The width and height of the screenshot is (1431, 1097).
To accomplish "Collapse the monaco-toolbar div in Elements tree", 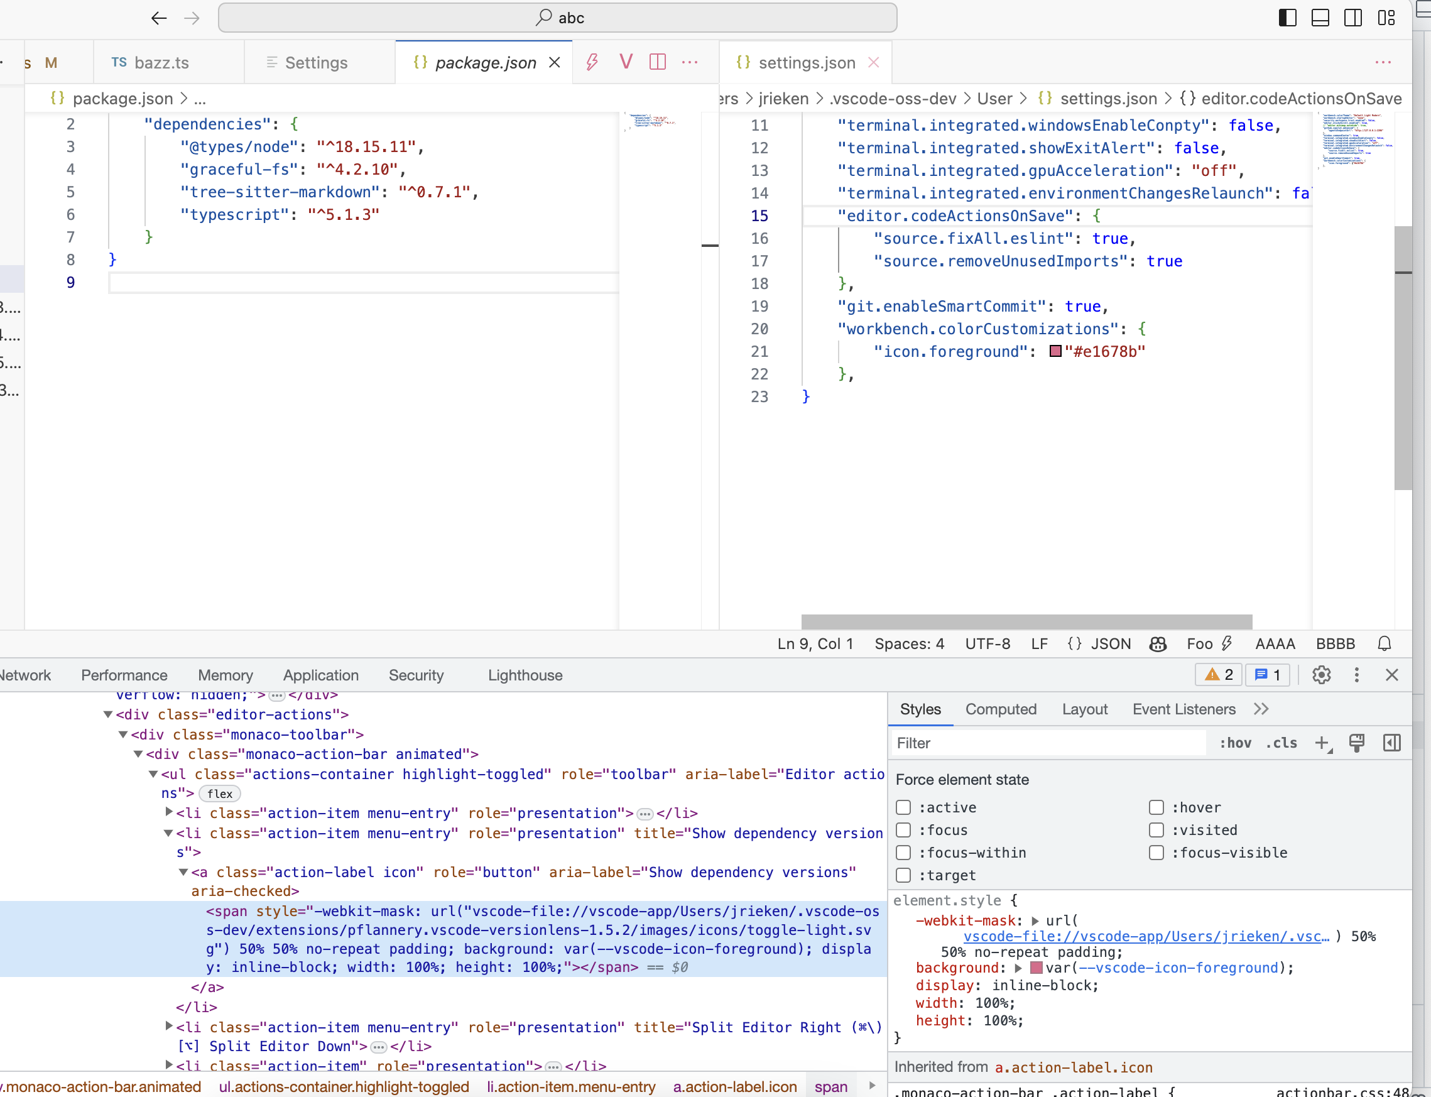I will [x=124, y=734].
